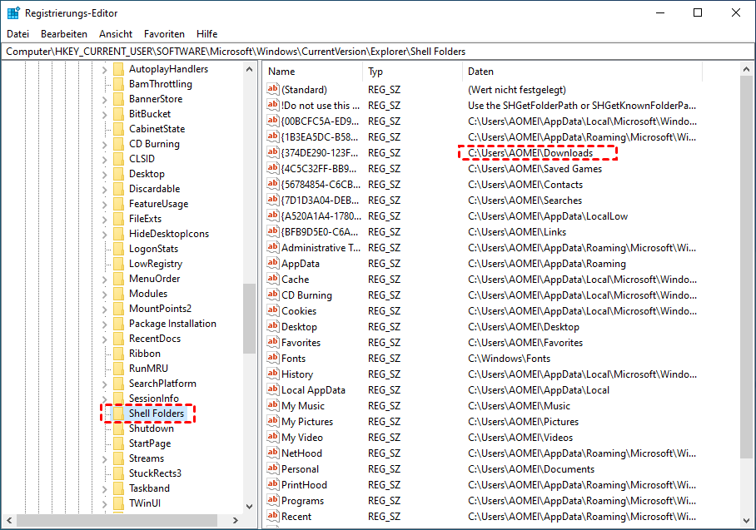Click the Personal string value icon
Screen dimensions: 756x530
tap(273, 468)
